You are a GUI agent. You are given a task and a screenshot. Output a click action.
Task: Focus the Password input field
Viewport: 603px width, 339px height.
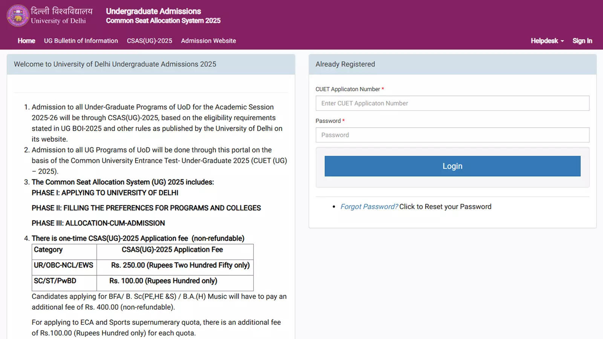tap(453, 135)
